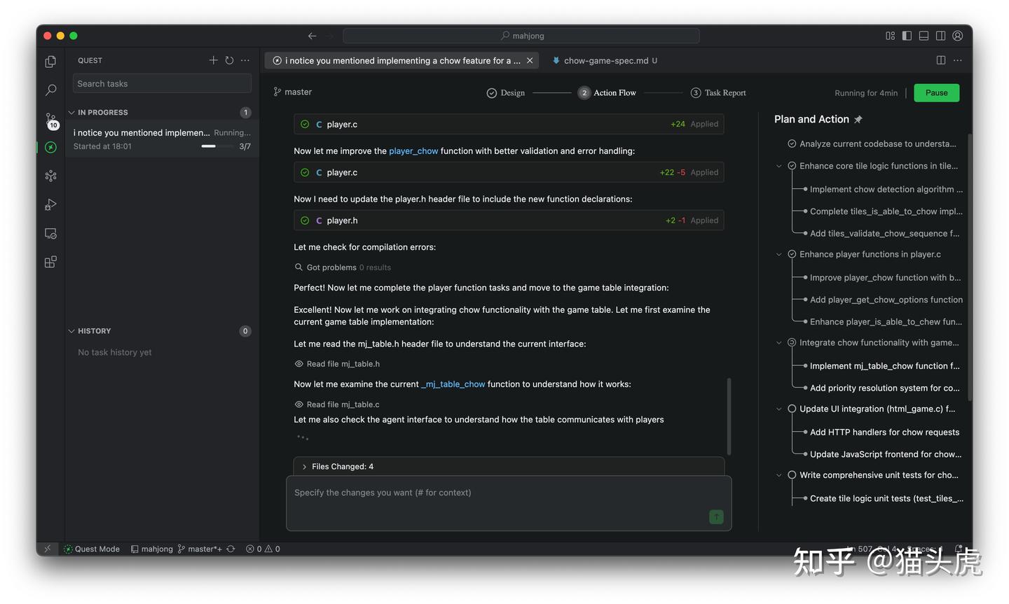1009x604 pixels.
Task: Pin the Plan and Action panel
Action: click(858, 120)
